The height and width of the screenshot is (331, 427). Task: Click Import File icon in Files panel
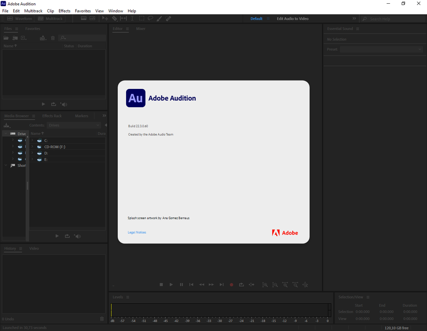[15, 38]
